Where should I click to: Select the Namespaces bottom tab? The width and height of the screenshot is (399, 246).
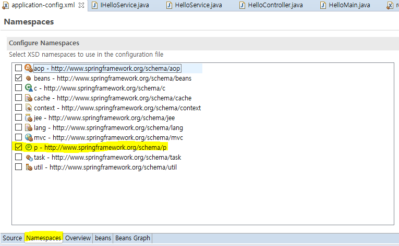click(x=43, y=238)
